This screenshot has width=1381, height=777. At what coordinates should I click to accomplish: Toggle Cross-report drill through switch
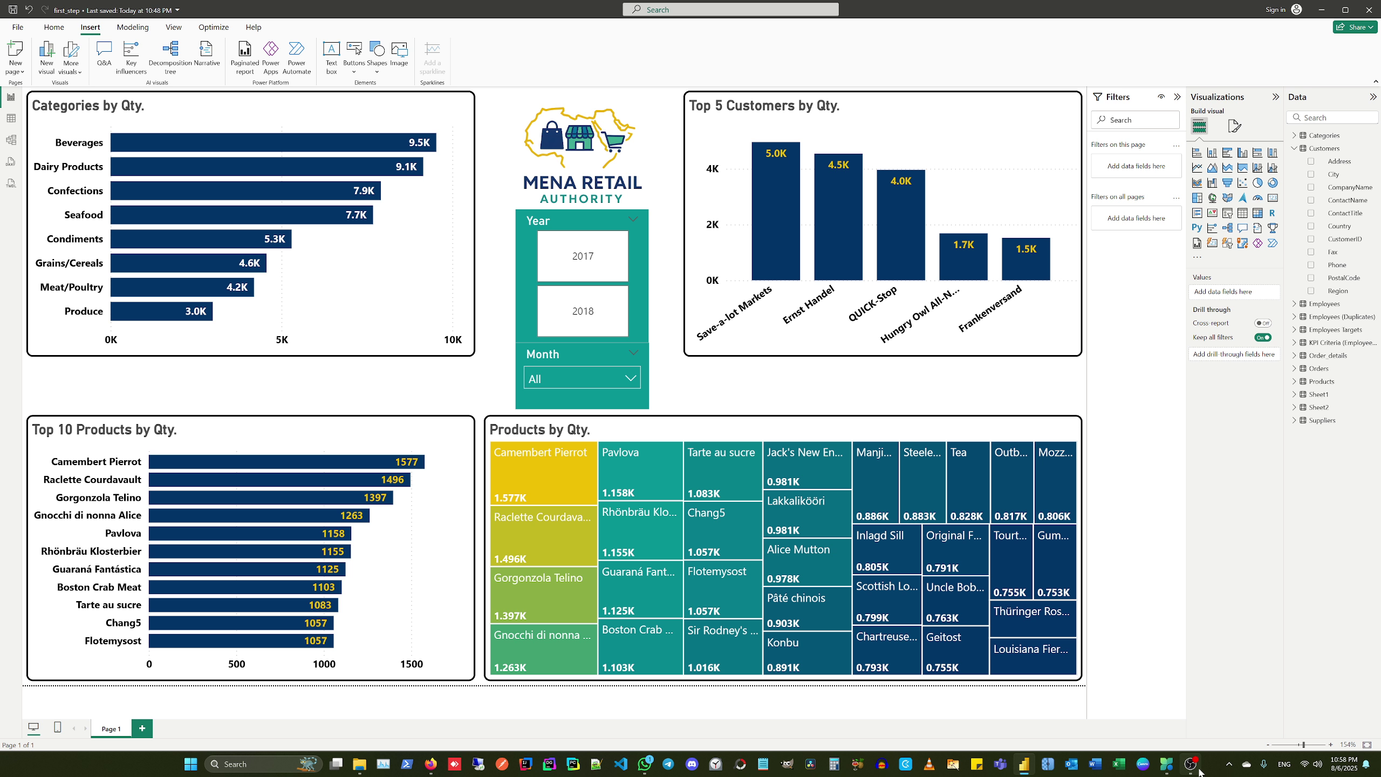(x=1263, y=323)
